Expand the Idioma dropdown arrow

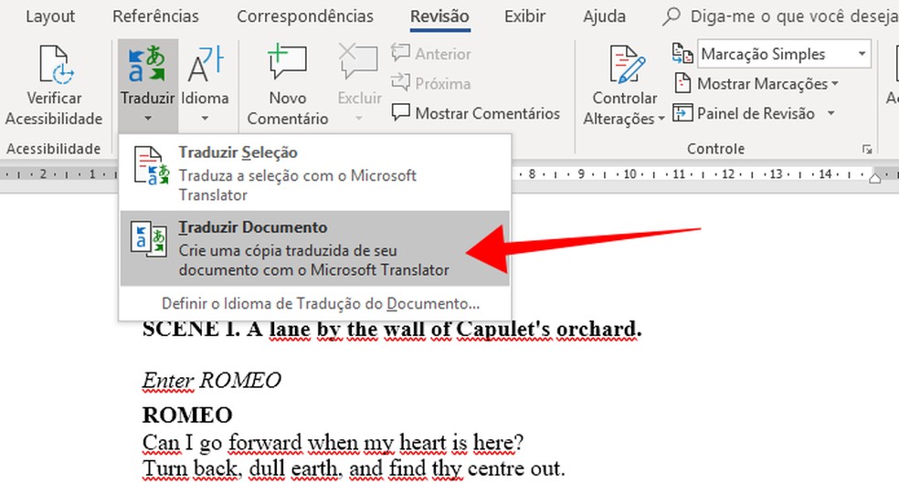[205, 119]
